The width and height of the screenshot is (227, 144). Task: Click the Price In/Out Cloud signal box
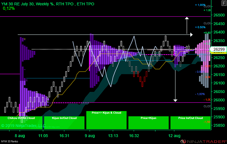tap(191, 123)
